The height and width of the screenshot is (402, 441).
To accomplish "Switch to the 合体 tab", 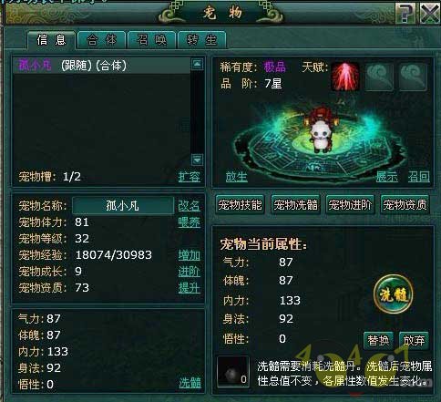I will tap(101, 40).
